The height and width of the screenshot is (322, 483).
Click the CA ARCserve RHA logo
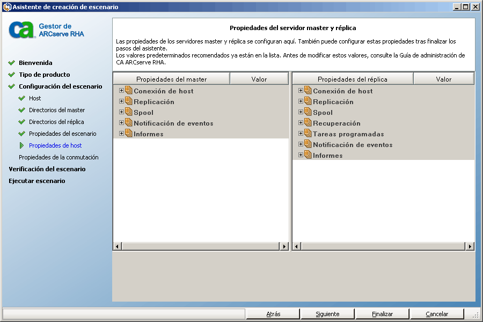(46, 30)
